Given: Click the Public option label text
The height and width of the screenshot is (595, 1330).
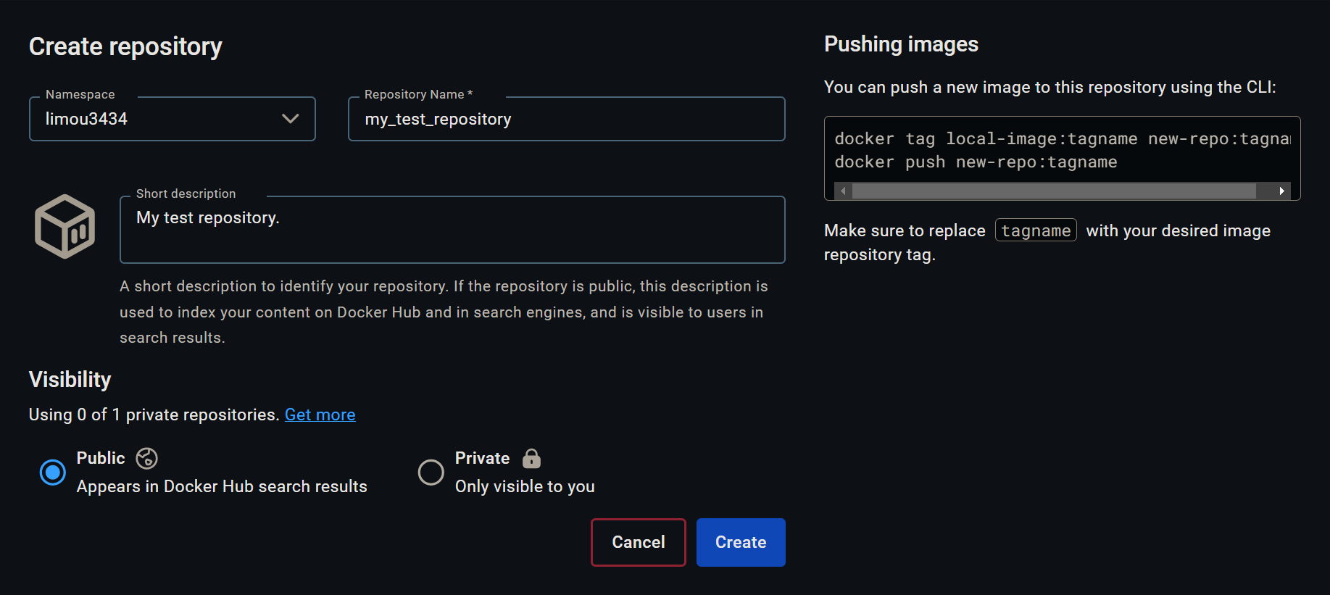Looking at the screenshot, I should (101, 458).
